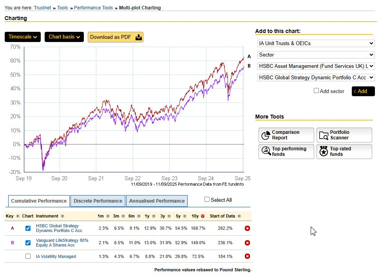
Task: Click the 10y column red sort arrow
Action: (203, 216)
